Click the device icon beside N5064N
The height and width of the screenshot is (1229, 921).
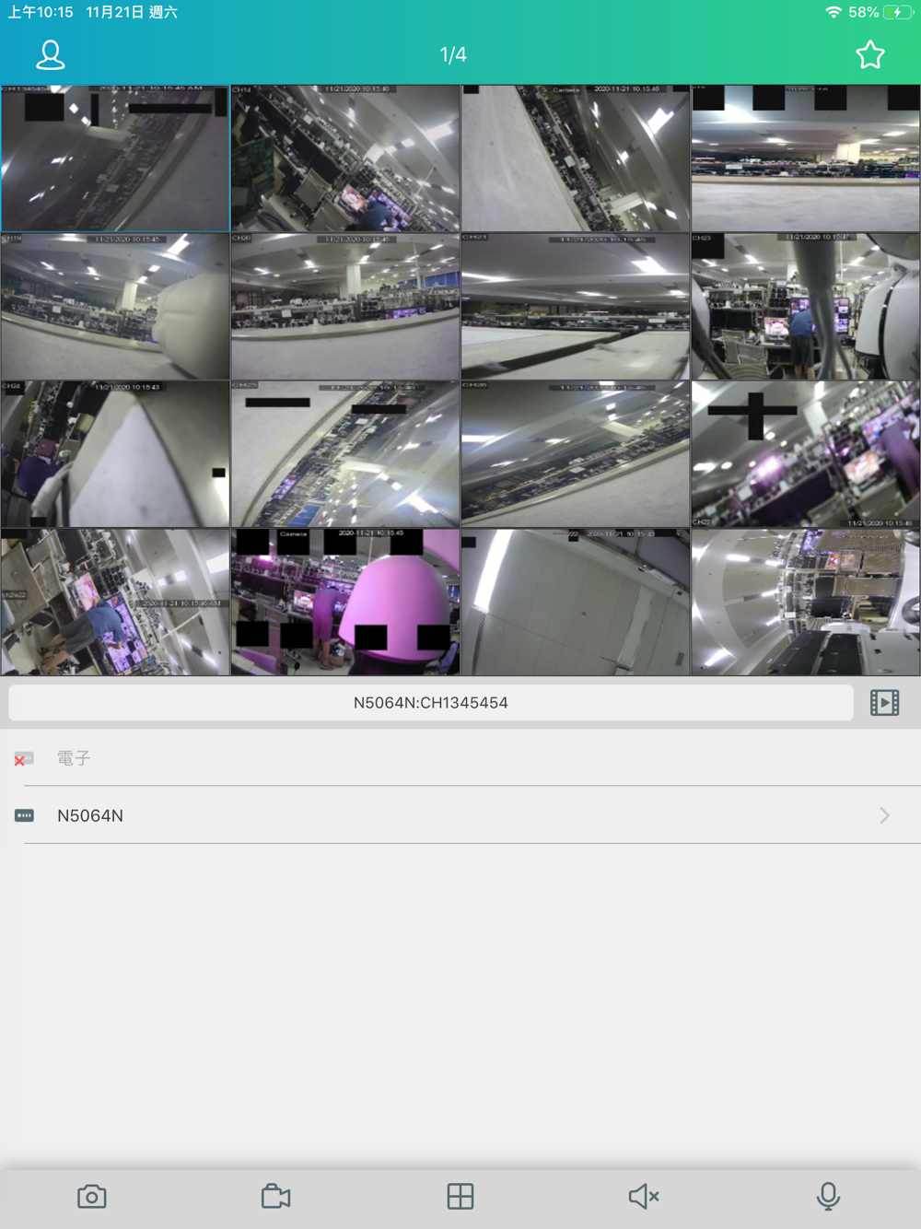pos(24,815)
